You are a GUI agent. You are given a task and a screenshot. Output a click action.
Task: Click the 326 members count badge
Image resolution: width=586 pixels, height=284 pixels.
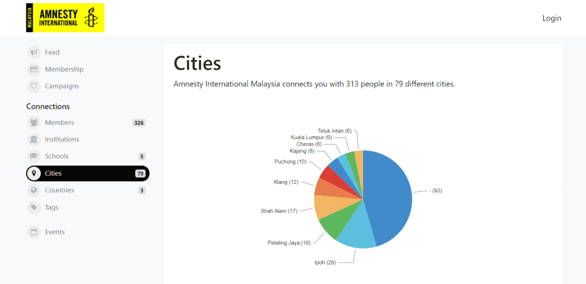coord(139,123)
